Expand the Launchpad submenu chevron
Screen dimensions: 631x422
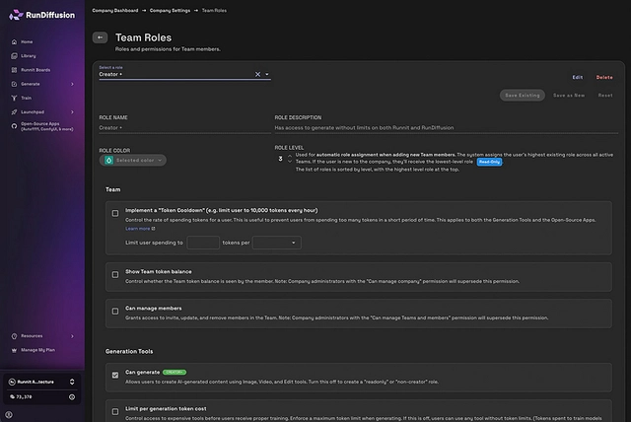(x=72, y=112)
